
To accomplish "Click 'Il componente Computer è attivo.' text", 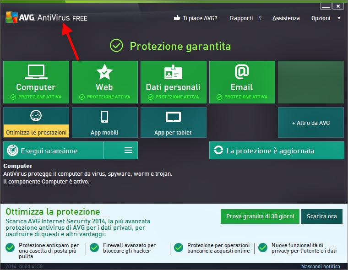I will click(46, 182).
